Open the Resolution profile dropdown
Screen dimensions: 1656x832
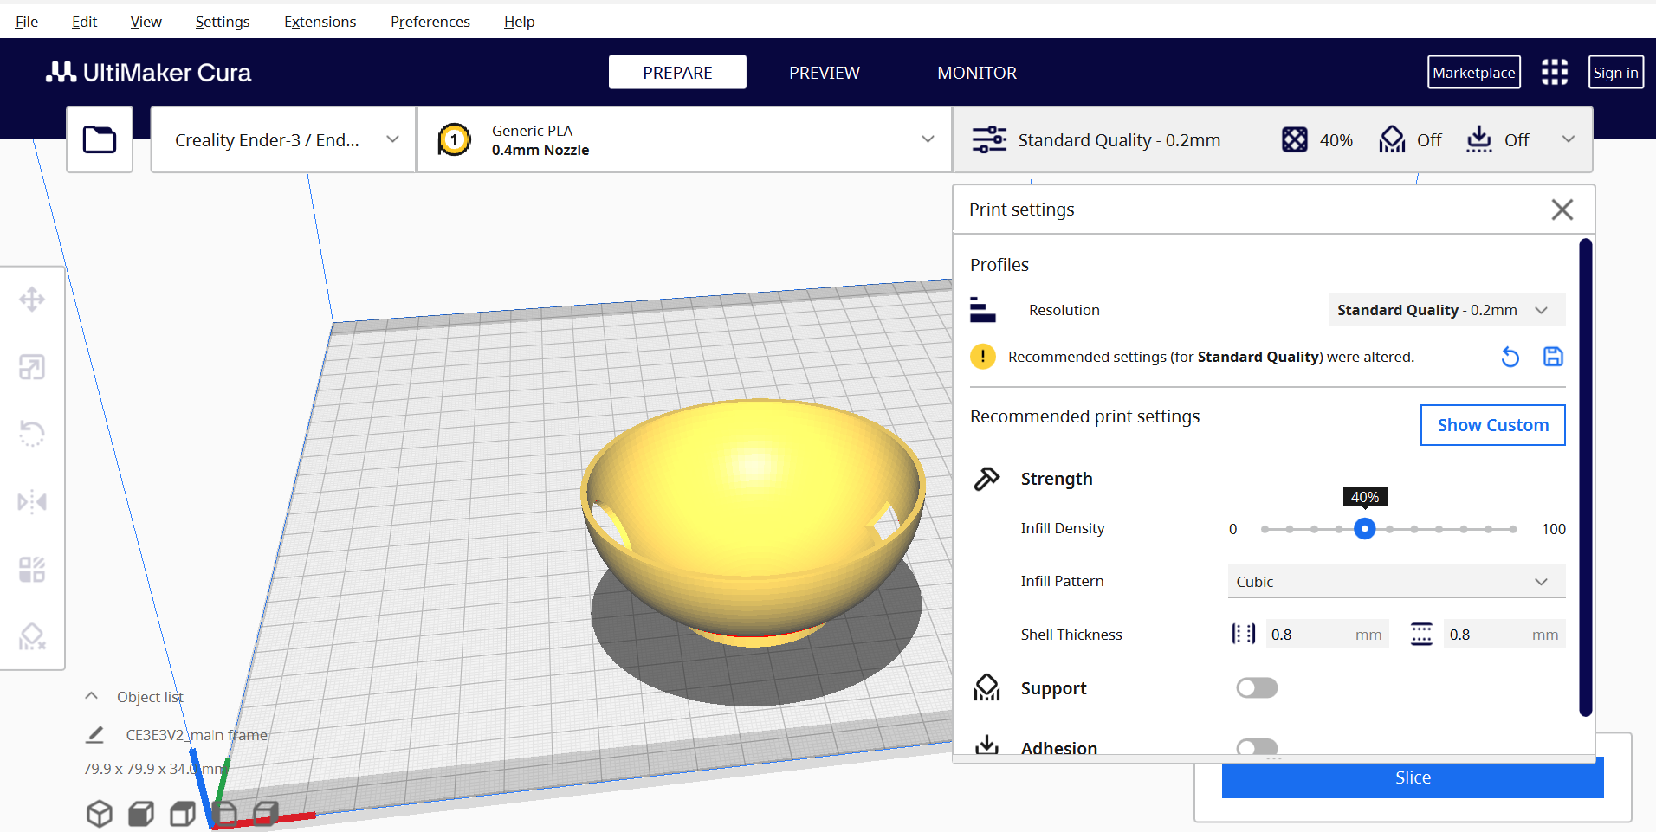point(1446,310)
